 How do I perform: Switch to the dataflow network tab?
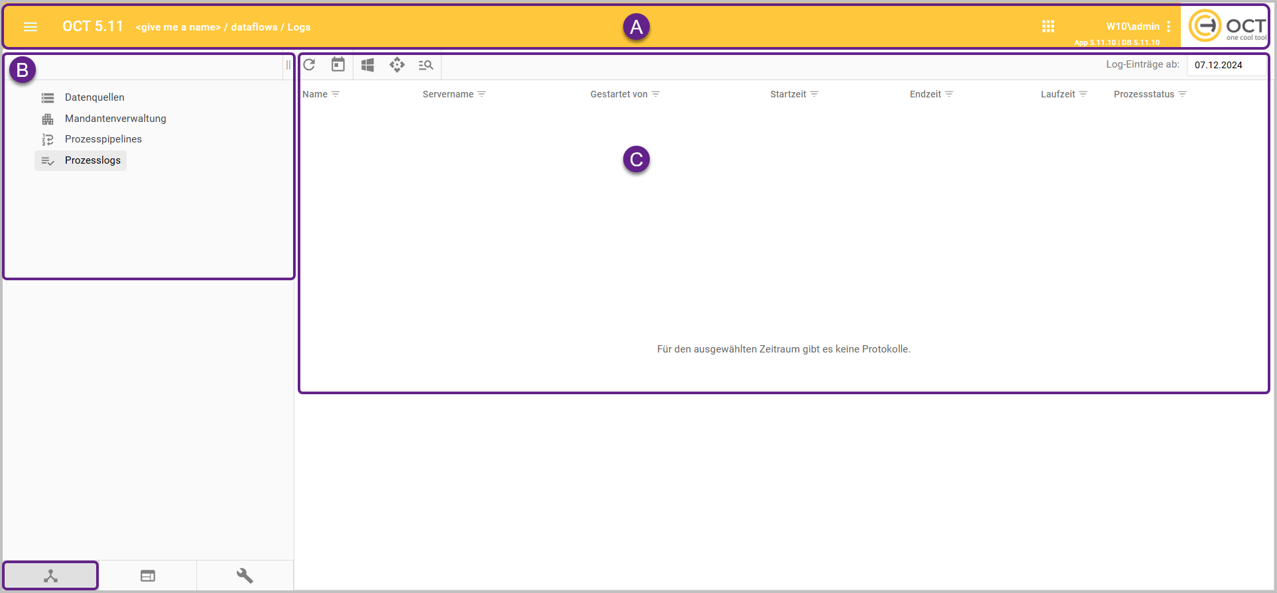pos(51,576)
